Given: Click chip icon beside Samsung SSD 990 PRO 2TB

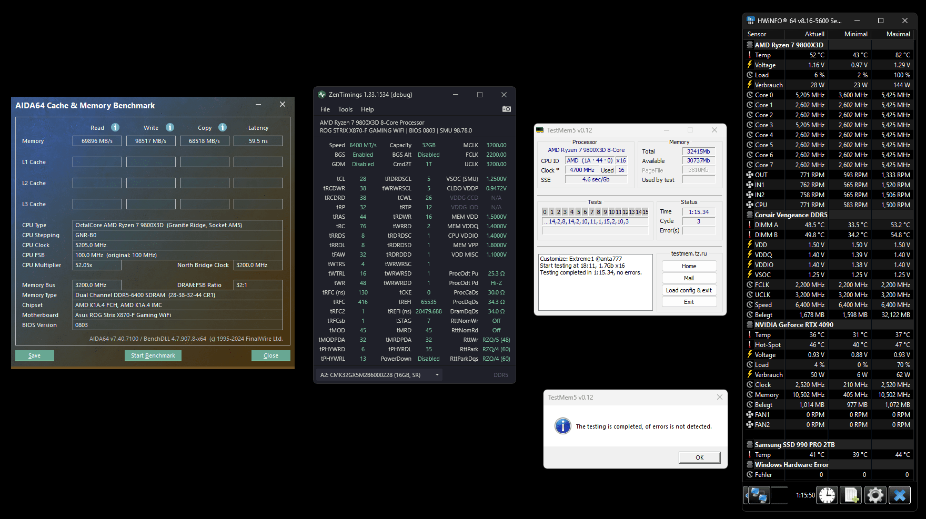Looking at the screenshot, I should point(750,444).
